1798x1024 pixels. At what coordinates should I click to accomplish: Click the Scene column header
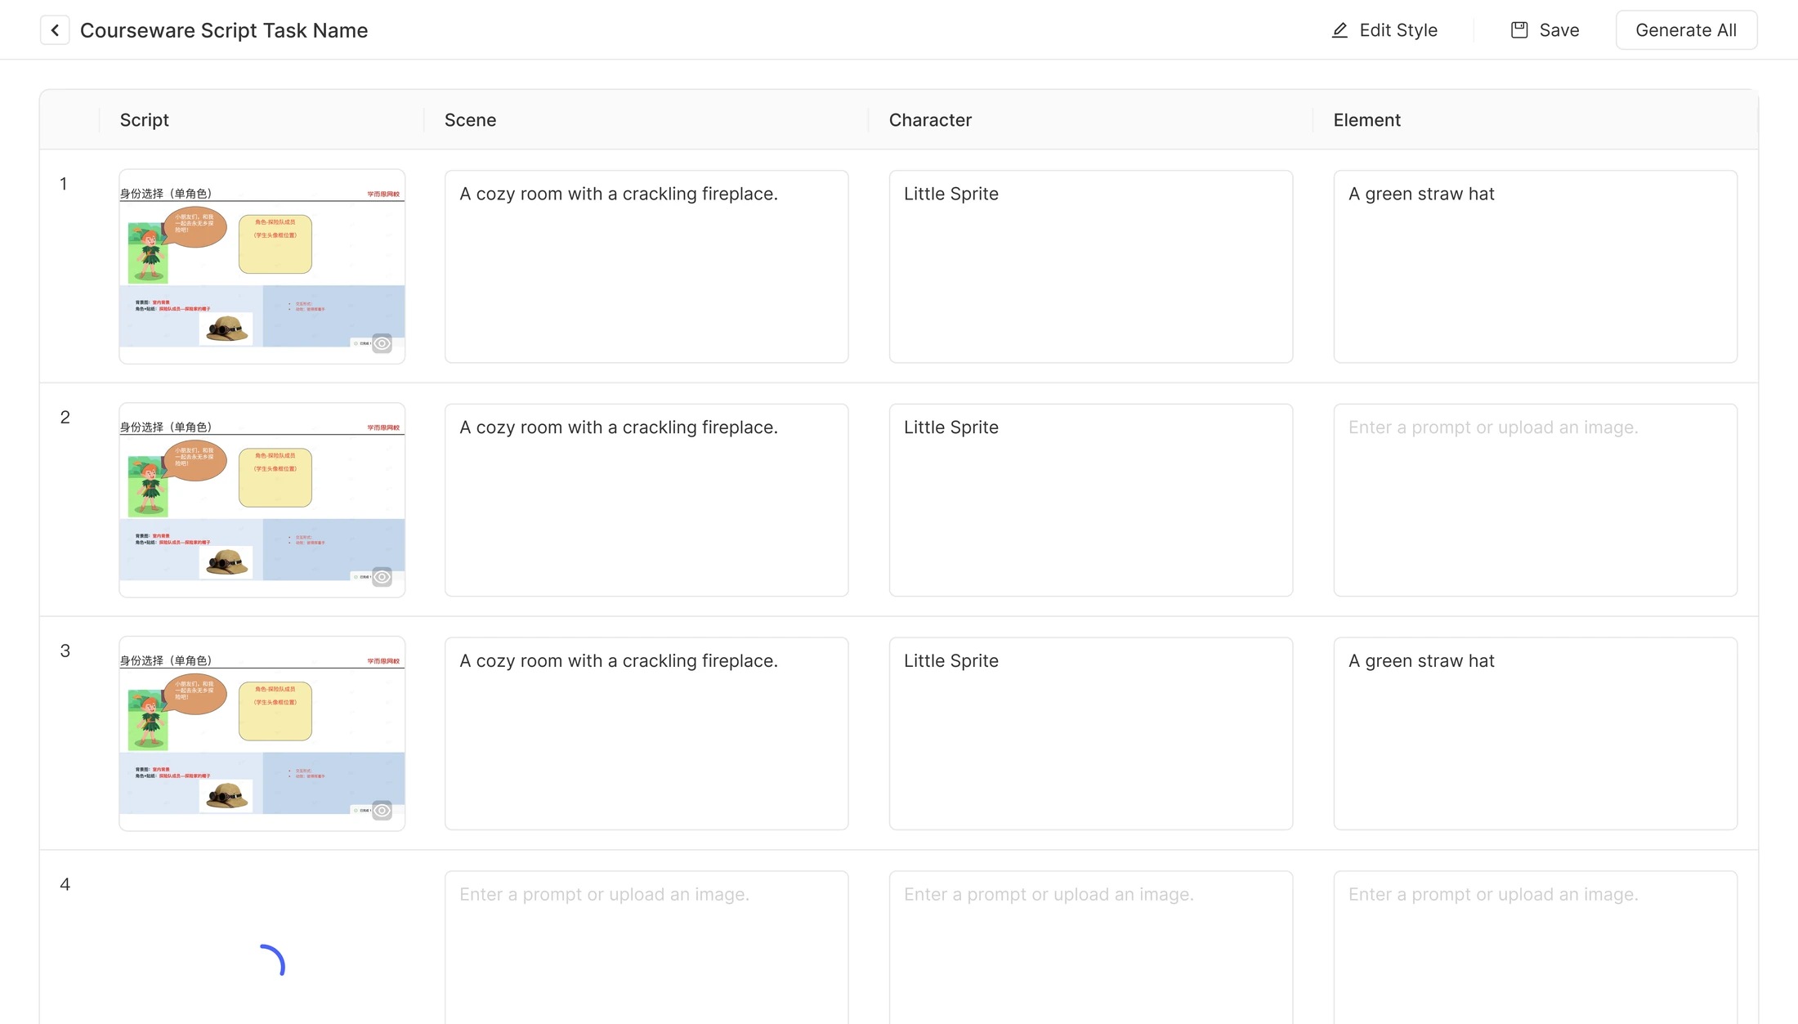click(470, 120)
